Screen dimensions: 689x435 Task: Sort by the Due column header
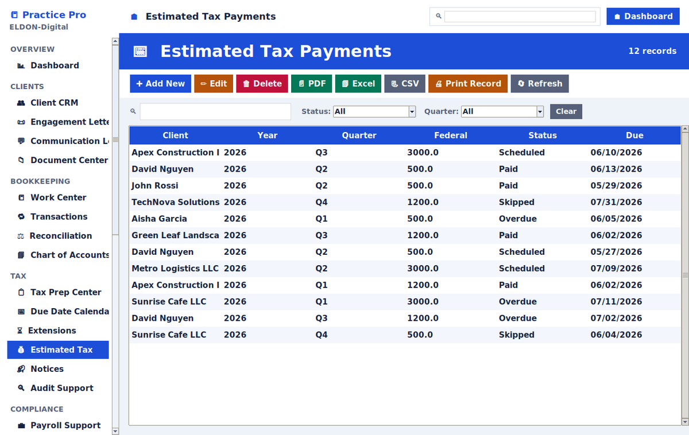634,135
